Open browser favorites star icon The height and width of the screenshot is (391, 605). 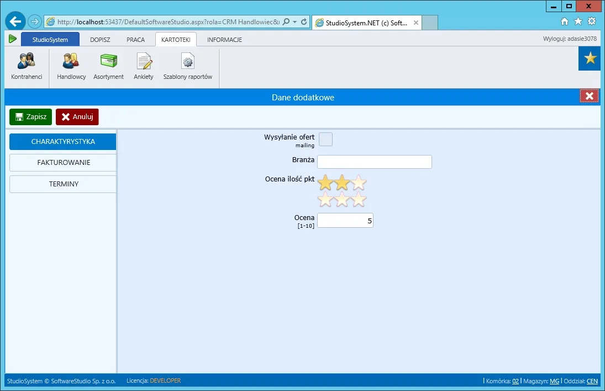tap(578, 22)
